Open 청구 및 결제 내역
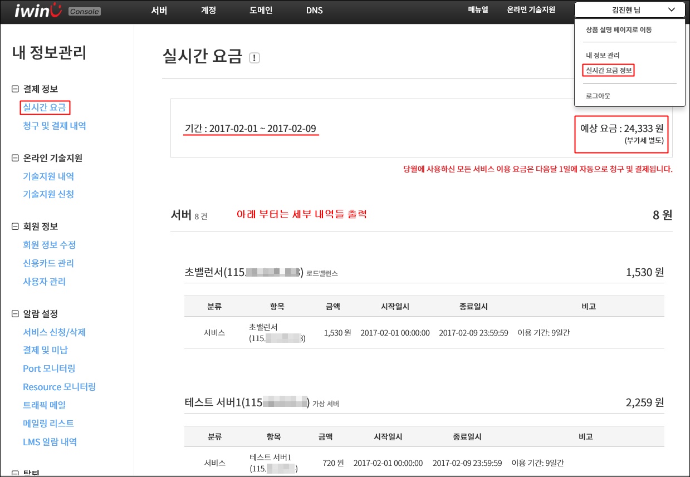This screenshot has width=690, height=477. pyautogui.click(x=55, y=126)
